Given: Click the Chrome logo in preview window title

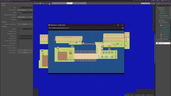Looking at the screenshot, I should pyautogui.click(x=49, y=25).
